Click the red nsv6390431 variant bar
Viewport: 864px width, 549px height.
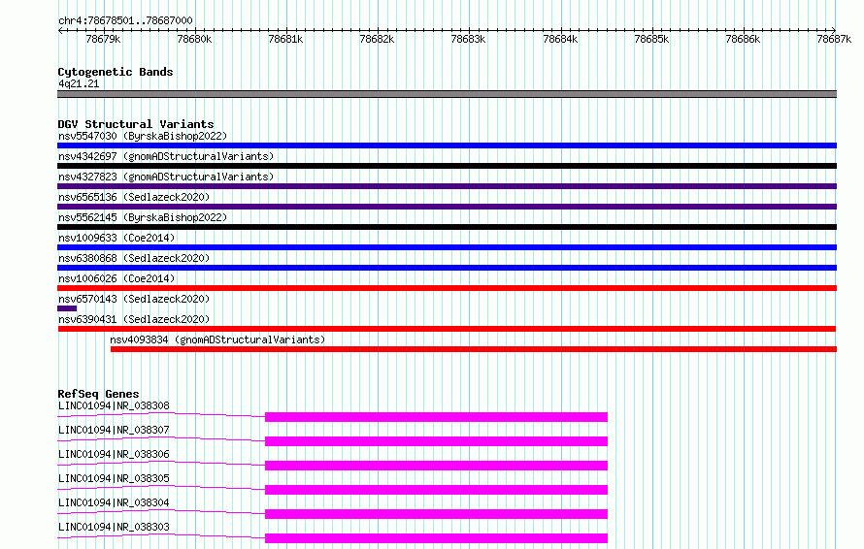(x=447, y=329)
